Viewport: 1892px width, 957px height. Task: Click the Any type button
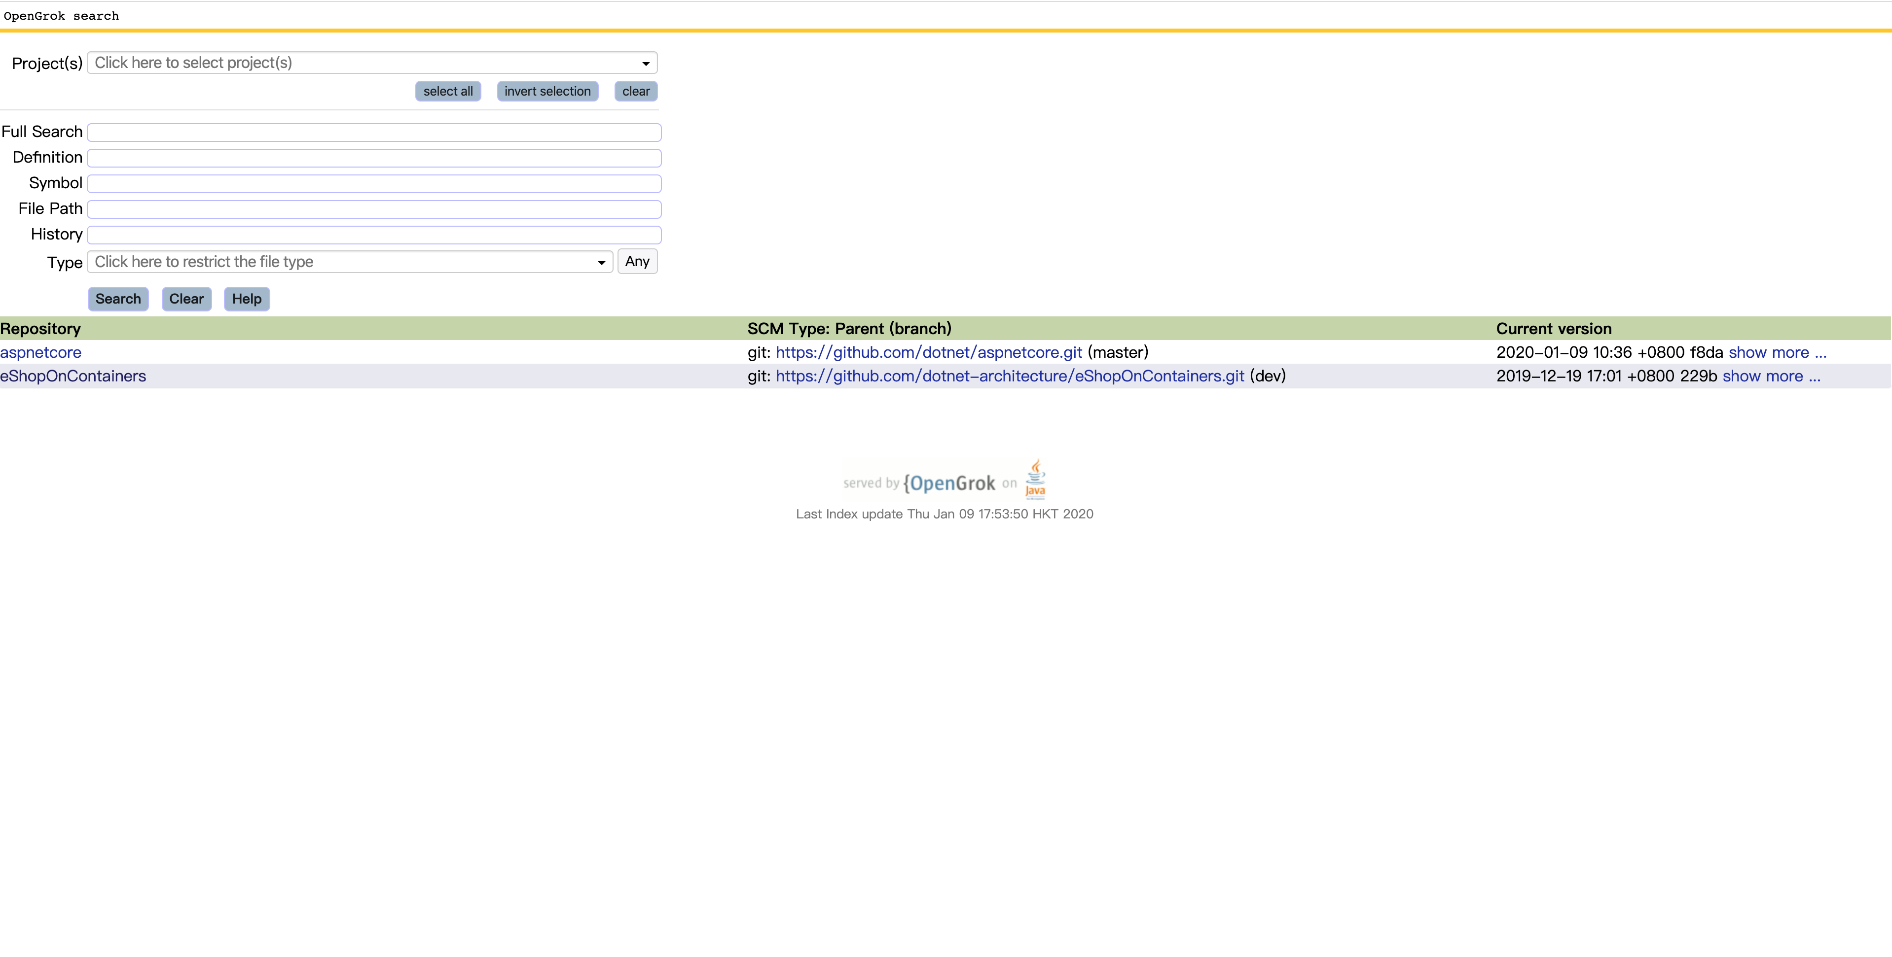[x=637, y=261]
